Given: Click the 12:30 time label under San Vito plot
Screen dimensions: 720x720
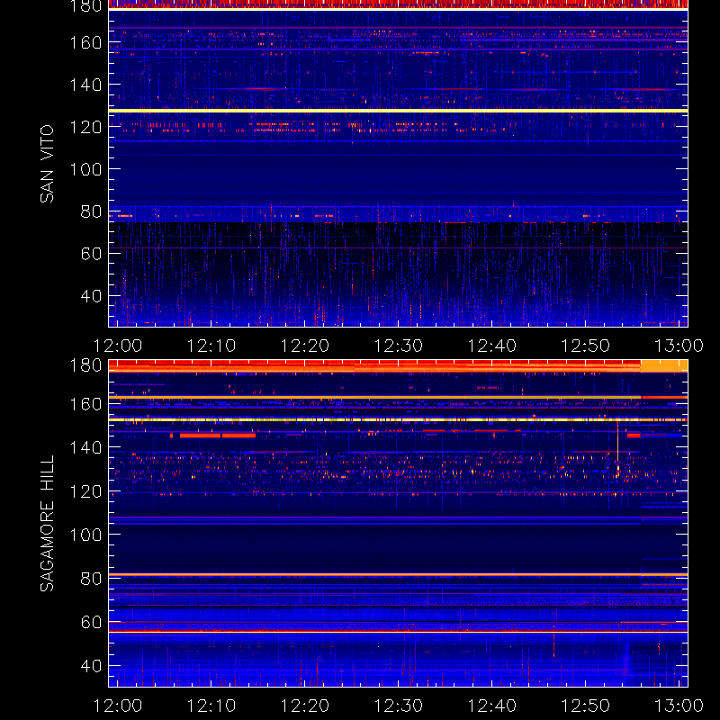Looking at the screenshot, I should tap(399, 346).
